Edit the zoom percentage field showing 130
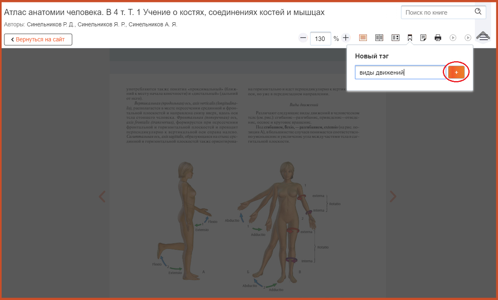 pyautogui.click(x=321, y=39)
